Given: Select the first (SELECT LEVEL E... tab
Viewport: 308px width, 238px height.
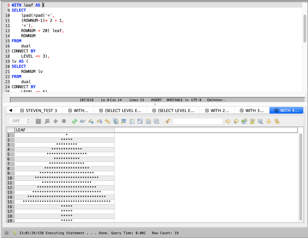Looking at the screenshot, I should point(123,111).
